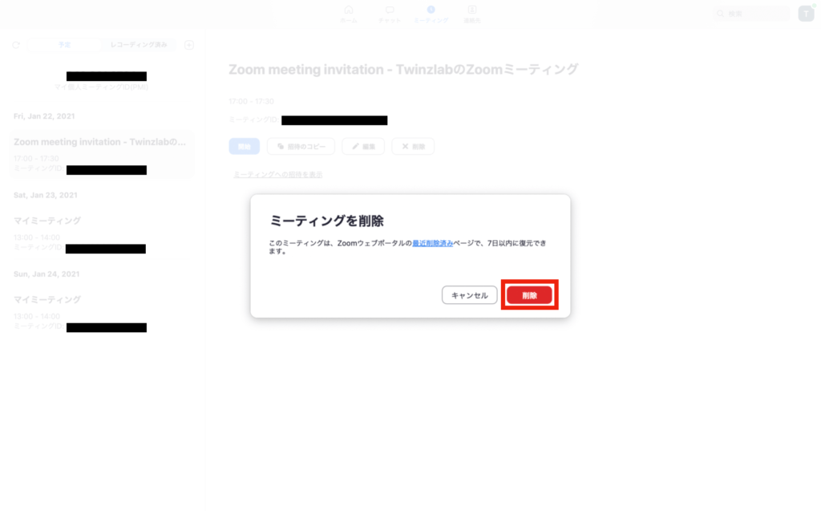Click キャンセル in the delete dialog

click(x=469, y=295)
